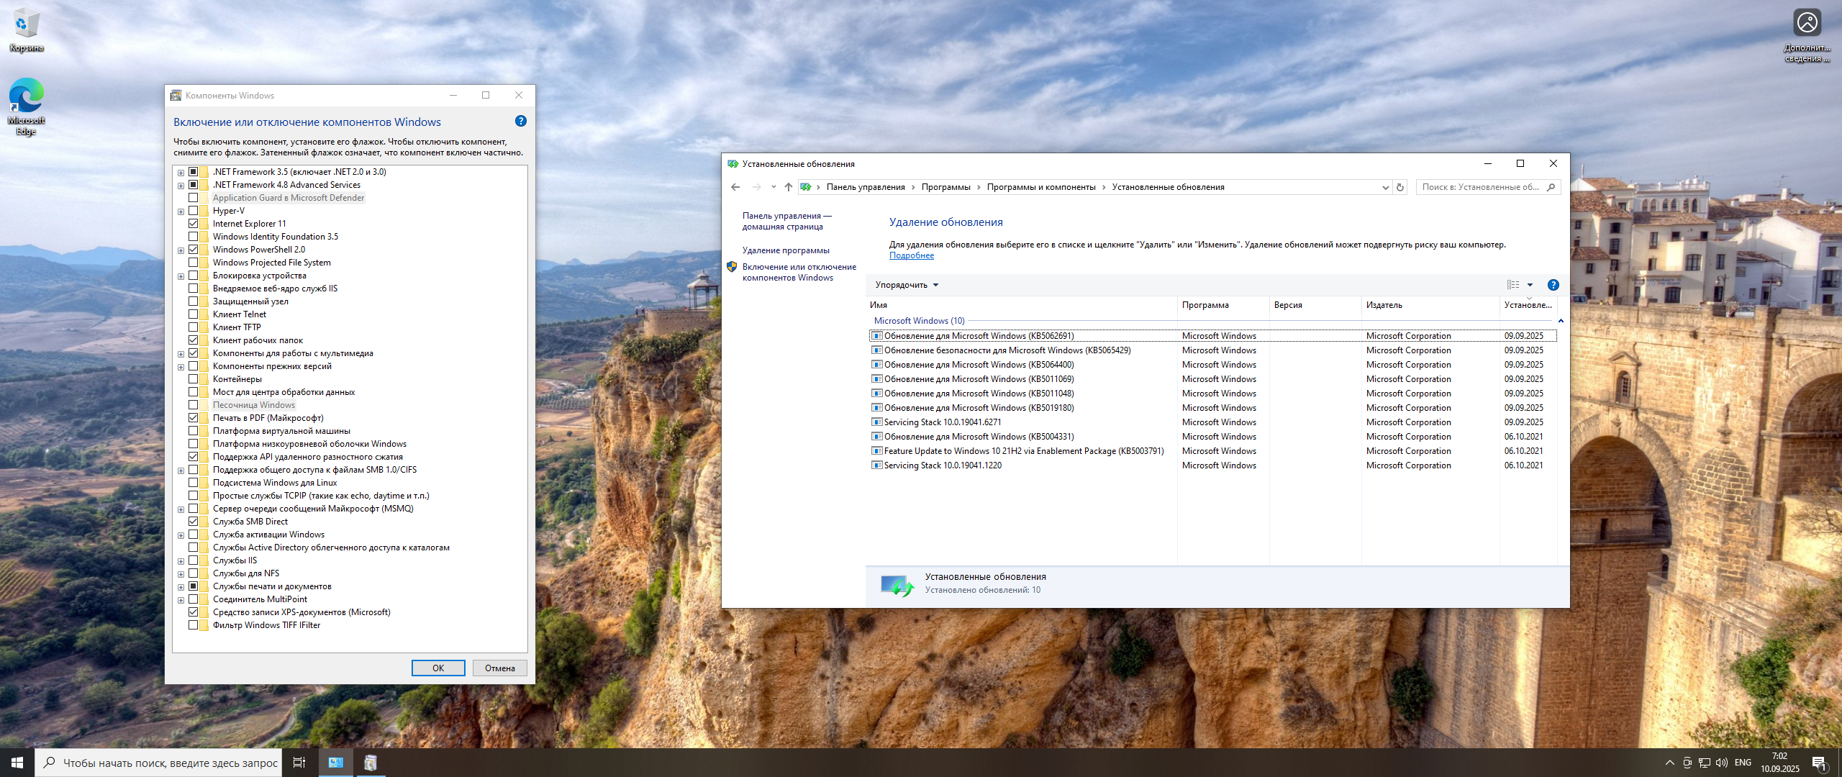This screenshot has width=1842, height=777.
Task: Expand .NET Framework 4.8 Advanced Services node
Action: (181, 186)
